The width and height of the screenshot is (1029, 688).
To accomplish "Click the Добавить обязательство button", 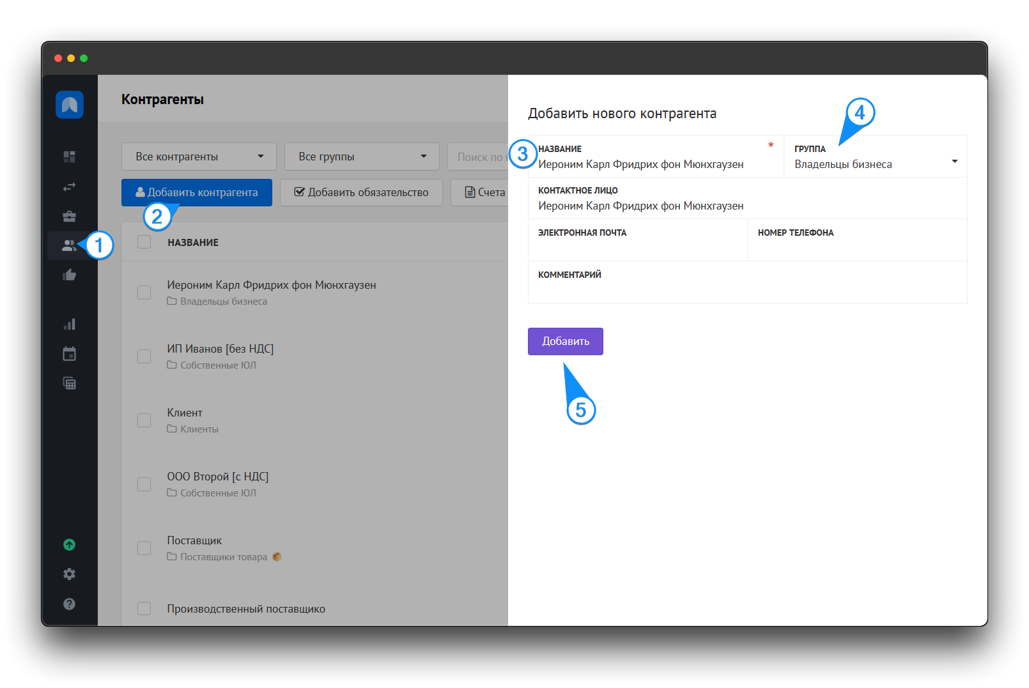I will tap(361, 192).
